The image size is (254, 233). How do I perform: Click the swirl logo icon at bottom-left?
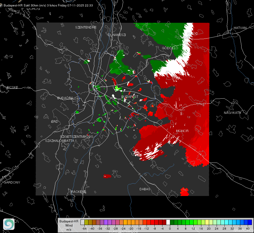[x=9, y=224]
